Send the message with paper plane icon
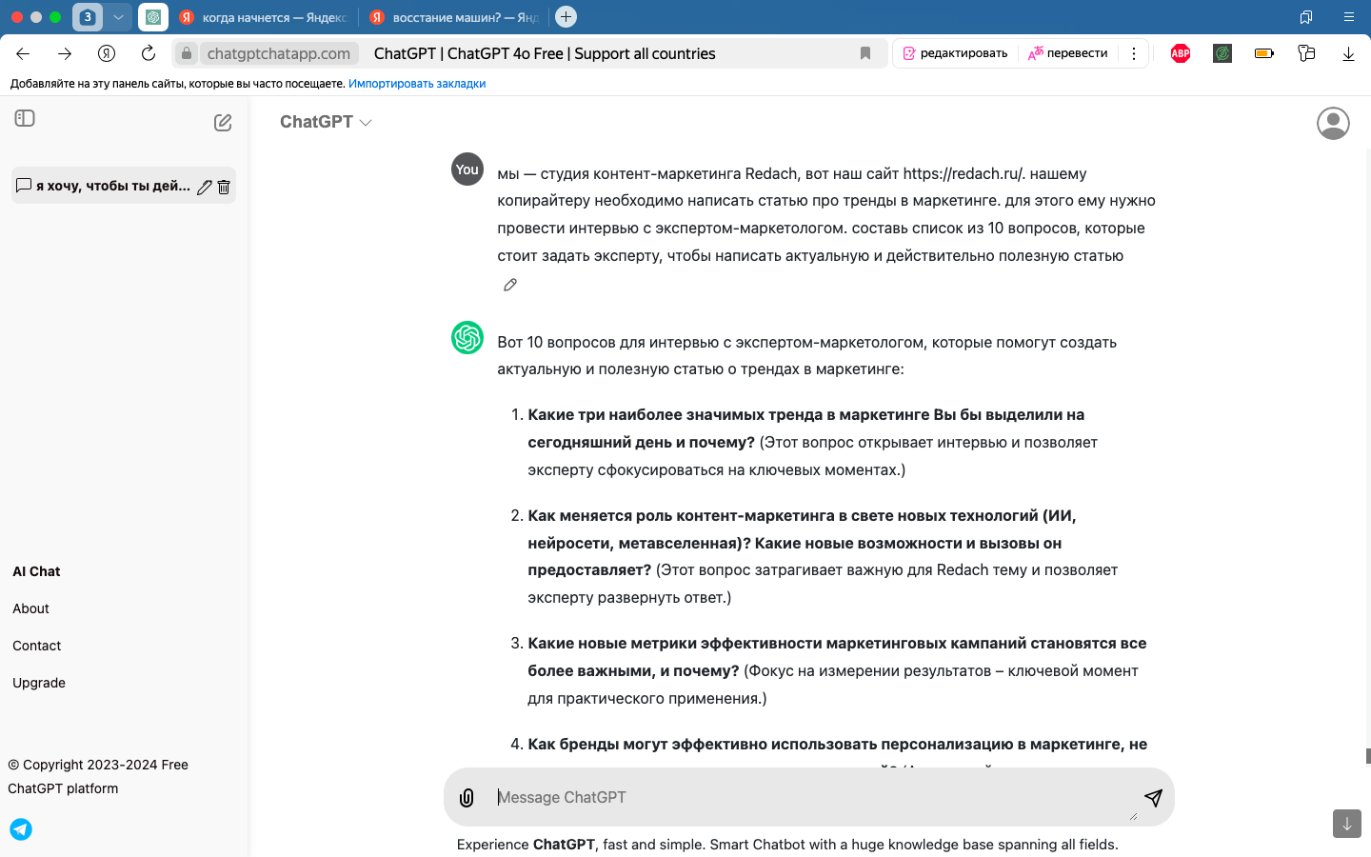 pyautogui.click(x=1153, y=798)
